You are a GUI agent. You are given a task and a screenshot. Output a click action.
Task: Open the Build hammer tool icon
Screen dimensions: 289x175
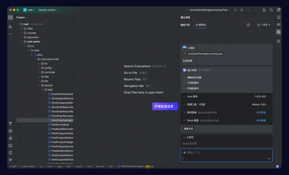10,124
